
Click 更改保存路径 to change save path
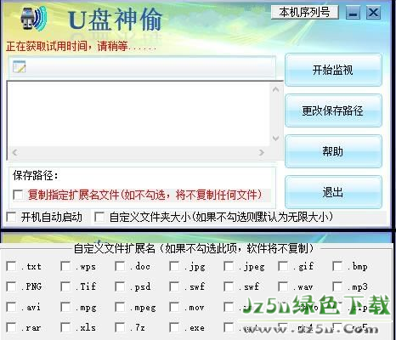(333, 110)
